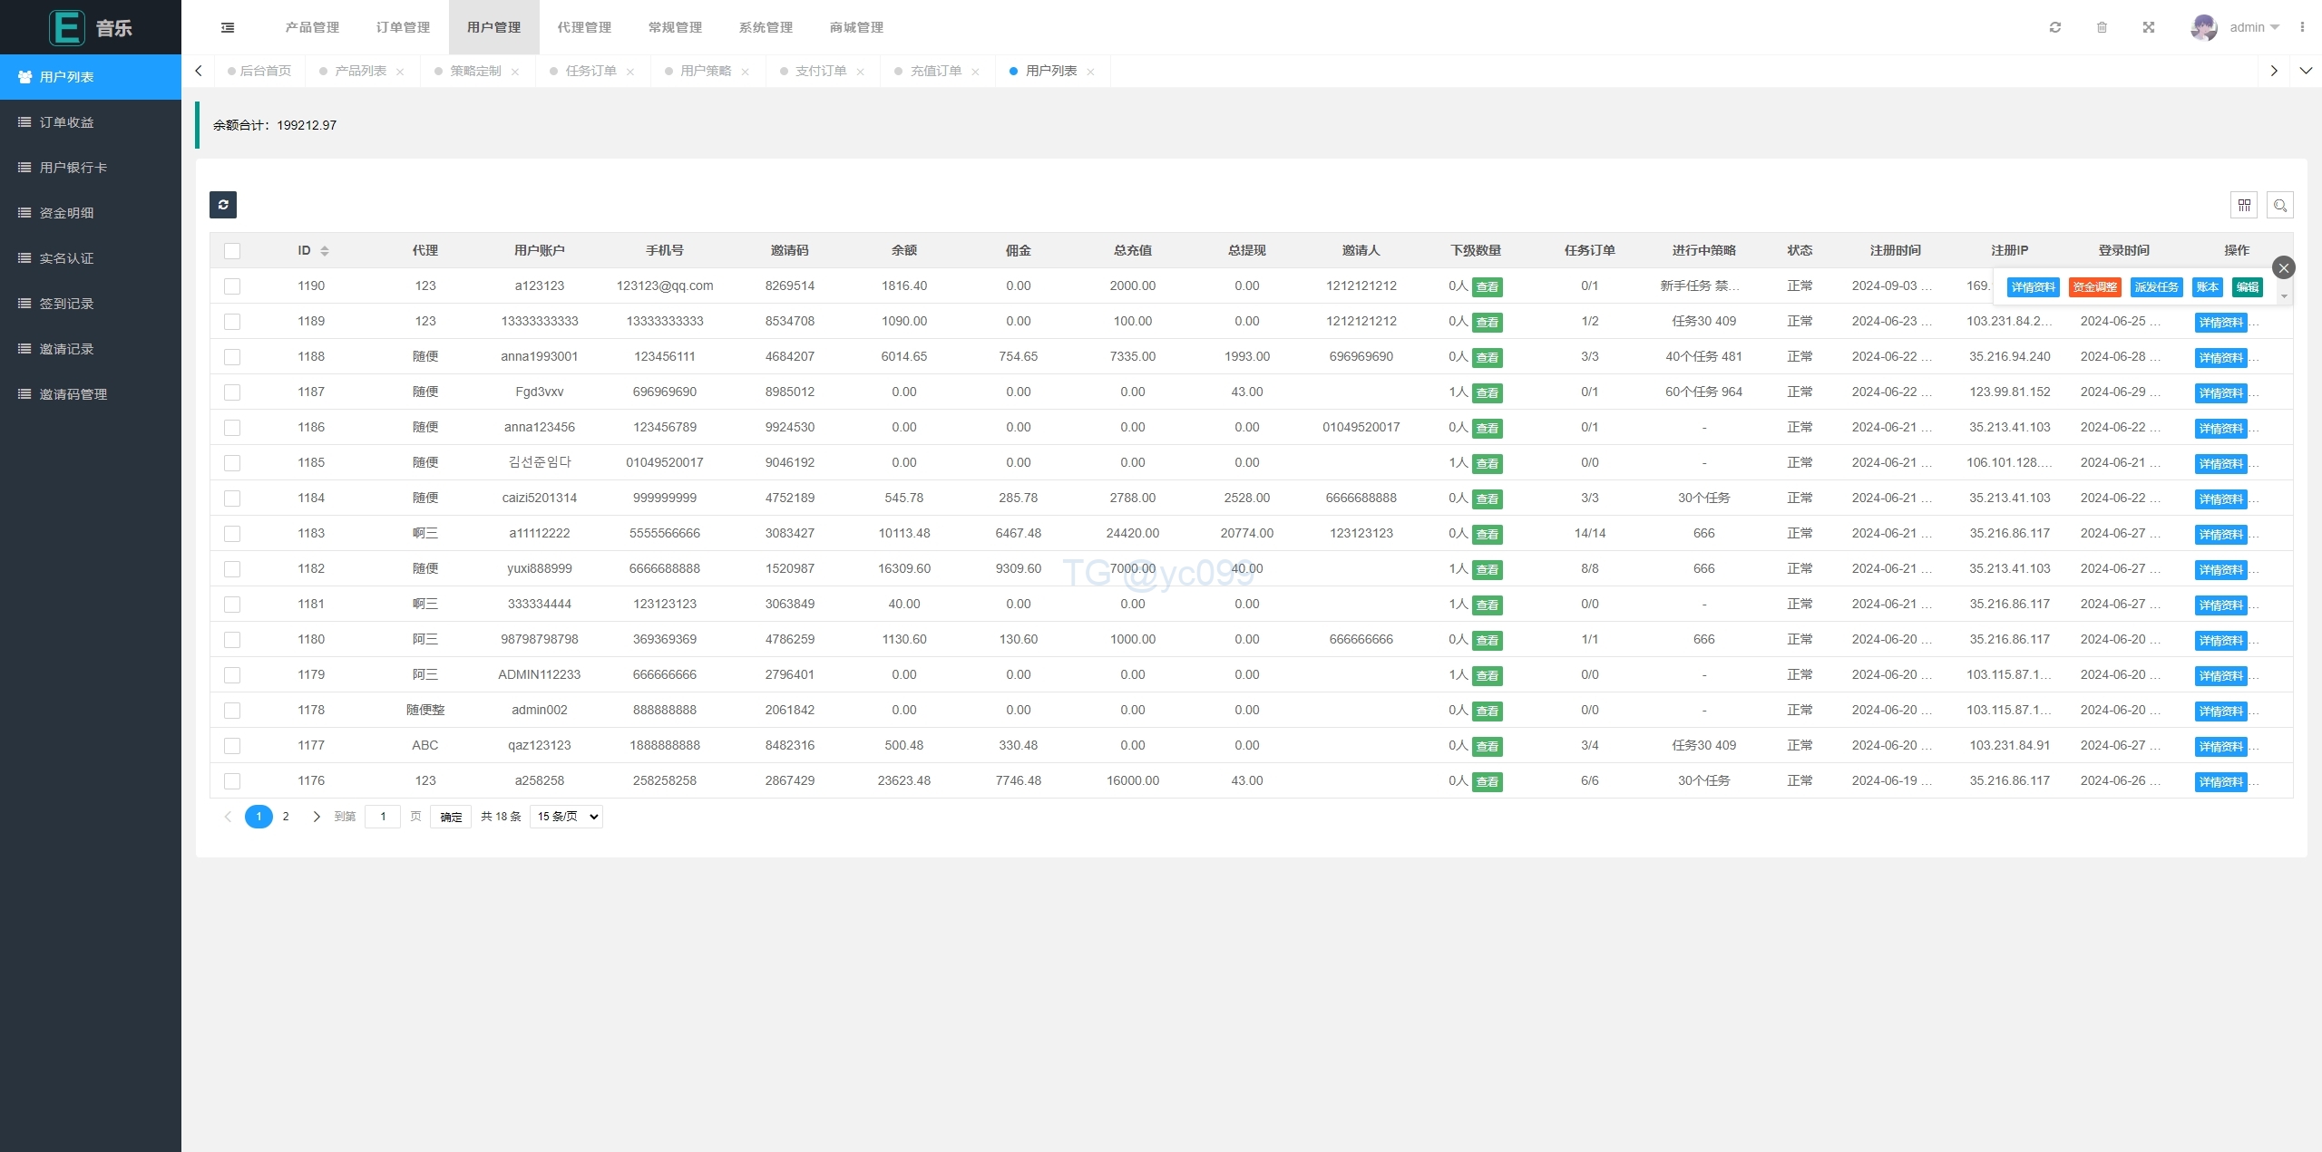2322x1152 pixels.
Task: Switch to the 充值订单 tab
Action: point(935,71)
